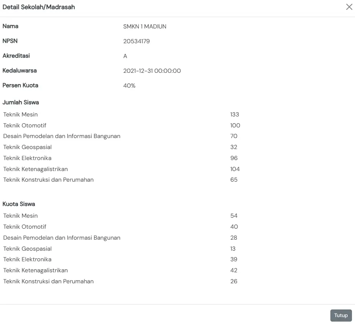Click Teknik Geospasial row under Jumlah Siswa
This screenshot has height=325, width=355.
tap(27, 147)
